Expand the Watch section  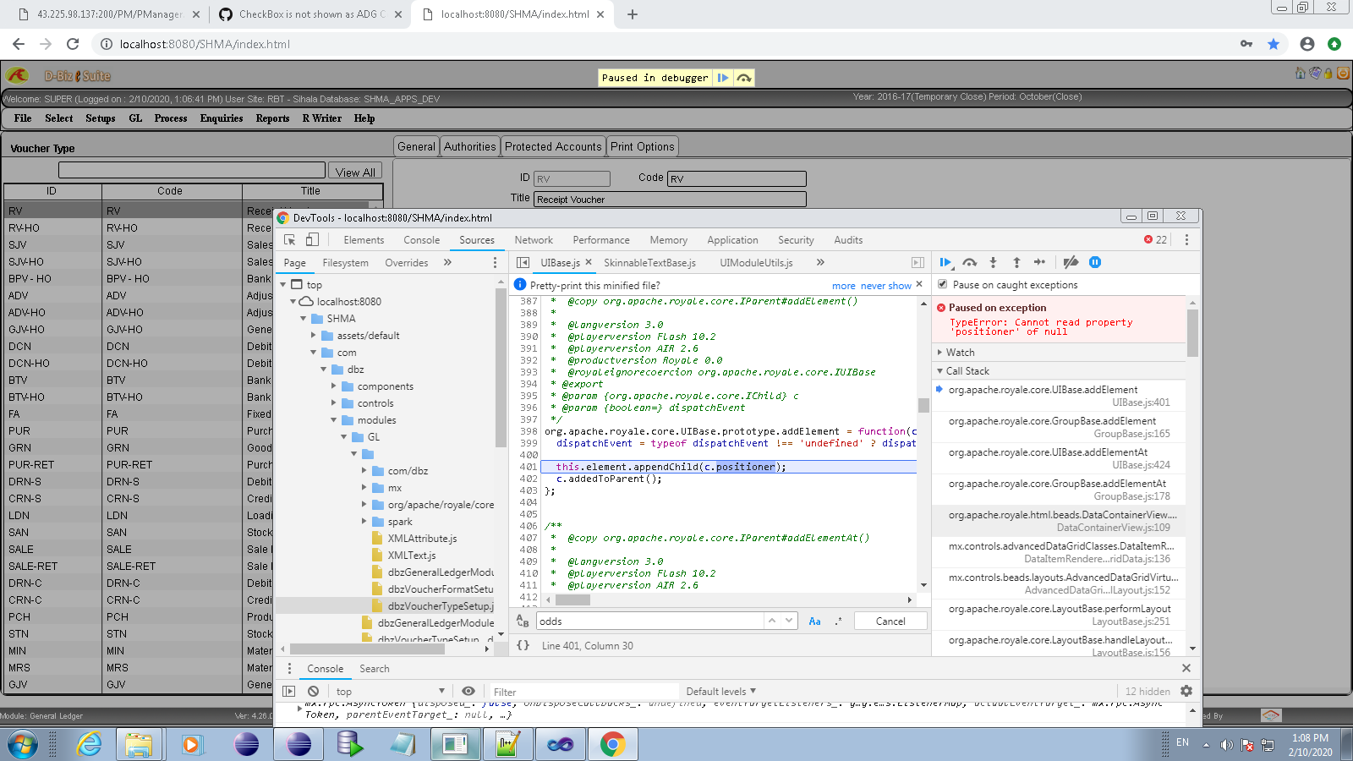click(960, 352)
